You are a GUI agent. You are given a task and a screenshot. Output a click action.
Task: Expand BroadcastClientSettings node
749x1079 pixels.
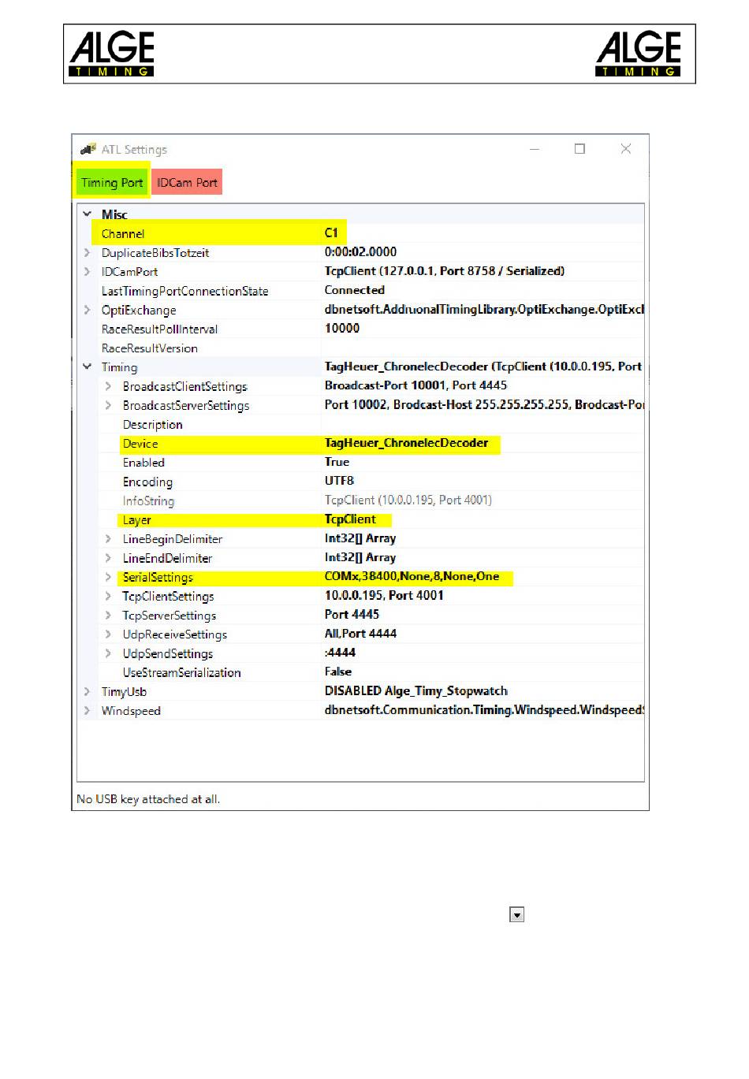point(109,386)
